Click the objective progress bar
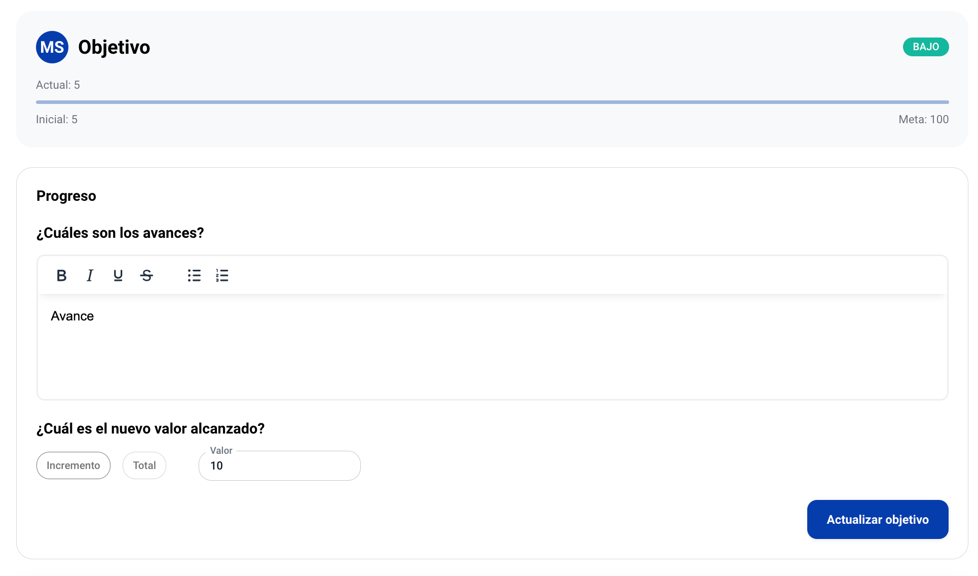Viewport: 978px width, 576px height. click(492, 102)
